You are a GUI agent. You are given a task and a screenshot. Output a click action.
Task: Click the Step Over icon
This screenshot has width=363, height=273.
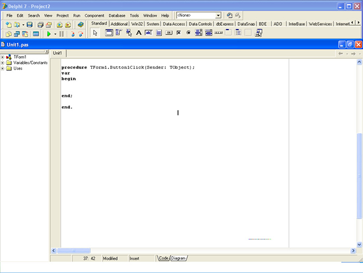[80, 34]
